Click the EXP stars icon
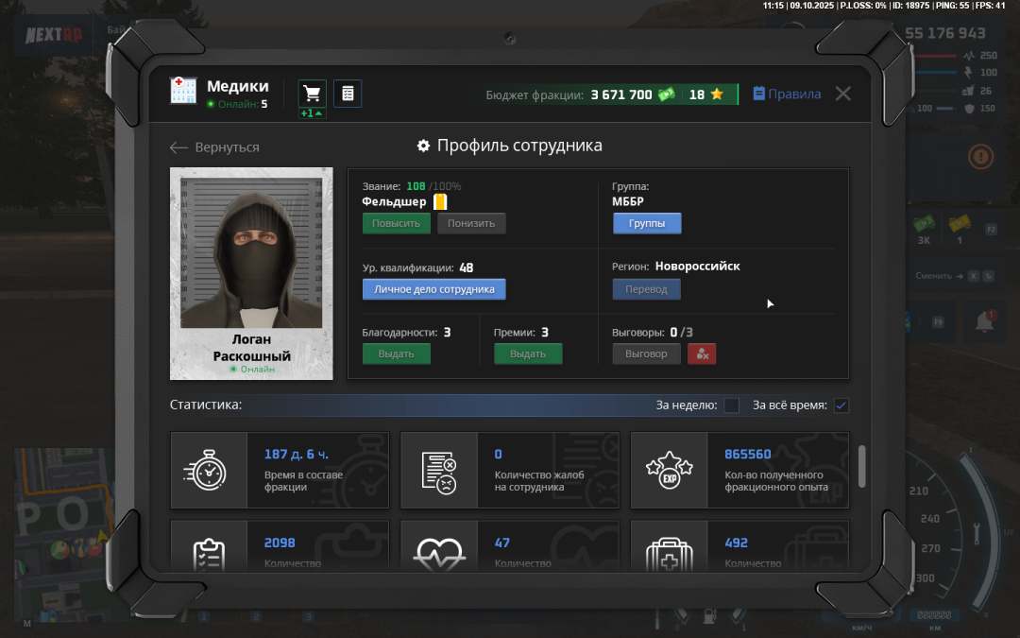The height and width of the screenshot is (638, 1020). click(669, 470)
